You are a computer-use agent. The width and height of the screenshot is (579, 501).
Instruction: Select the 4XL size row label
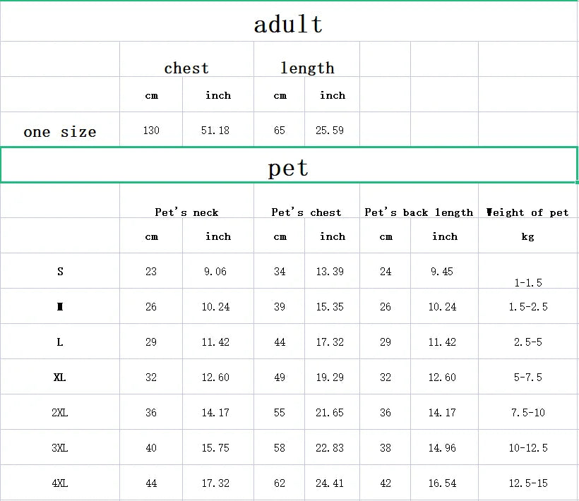(60, 483)
